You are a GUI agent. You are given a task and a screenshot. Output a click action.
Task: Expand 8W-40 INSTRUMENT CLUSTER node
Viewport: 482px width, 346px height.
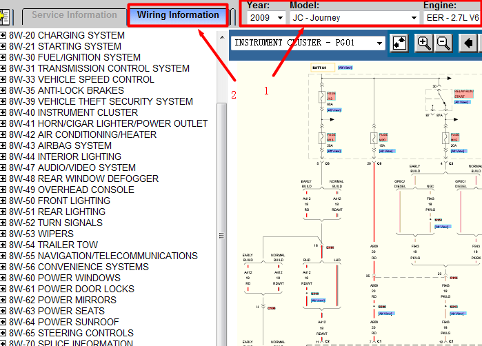tap(3, 113)
